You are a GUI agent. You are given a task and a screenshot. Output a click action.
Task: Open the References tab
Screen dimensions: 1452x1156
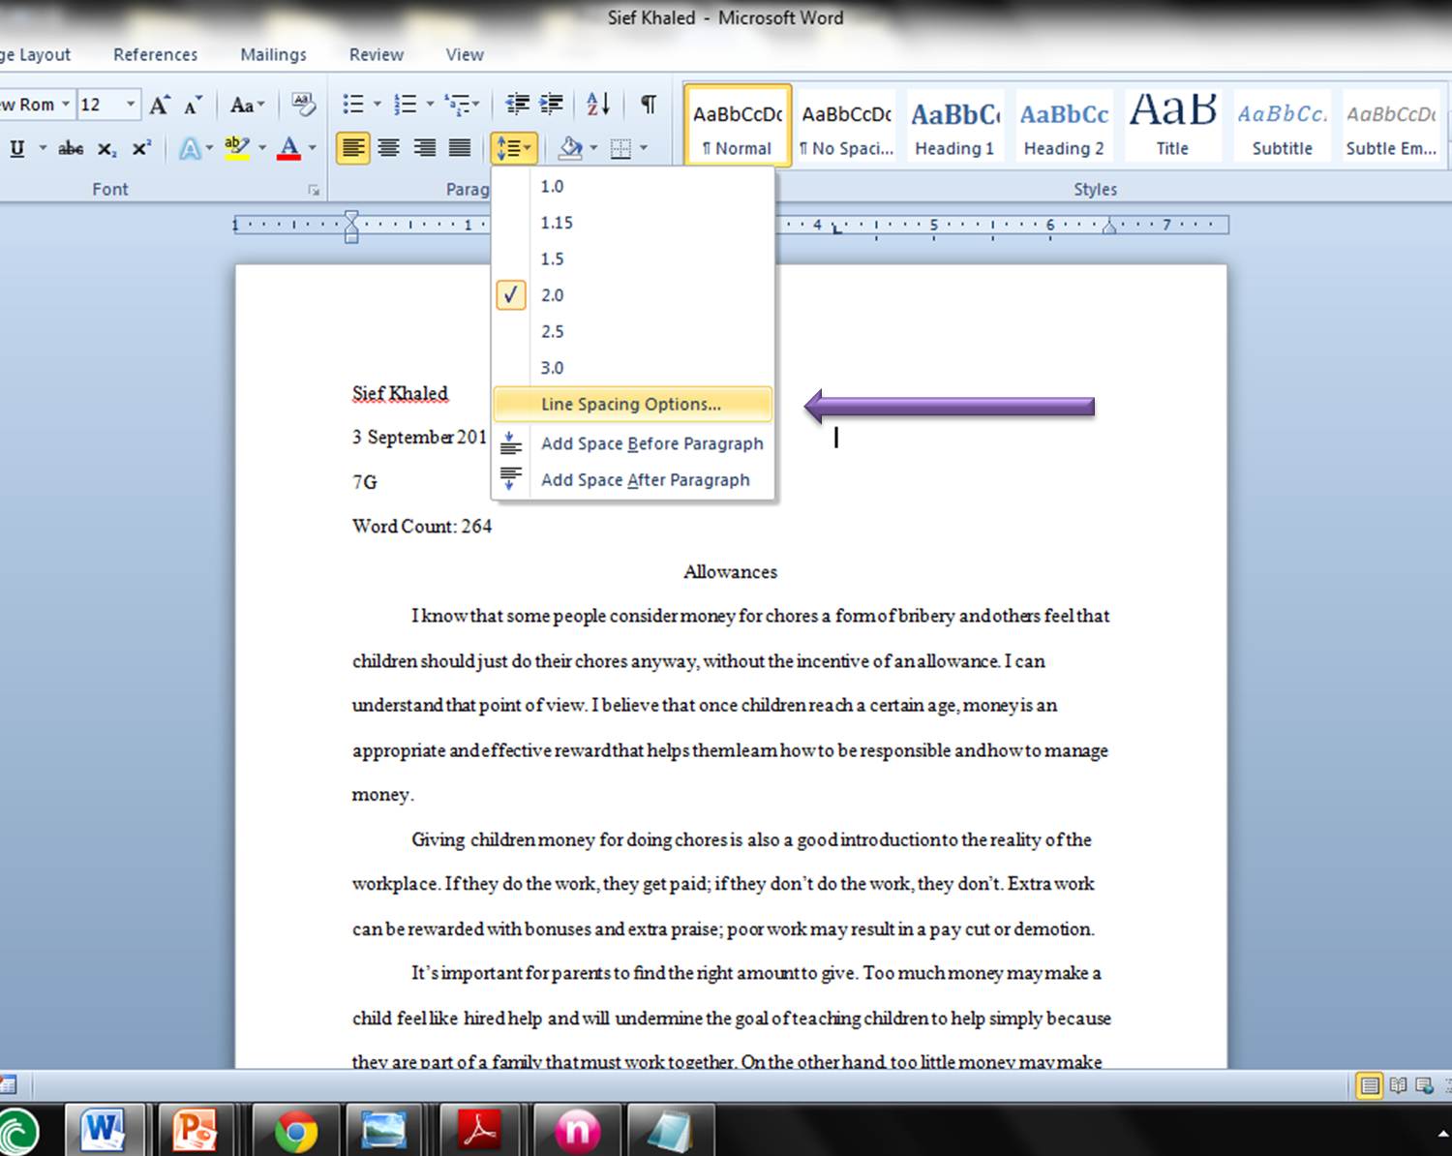point(155,54)
